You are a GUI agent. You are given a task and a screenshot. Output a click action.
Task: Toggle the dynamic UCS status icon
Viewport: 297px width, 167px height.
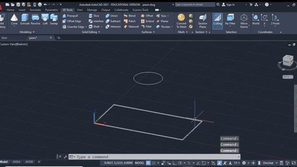click(x=213, y=163)
